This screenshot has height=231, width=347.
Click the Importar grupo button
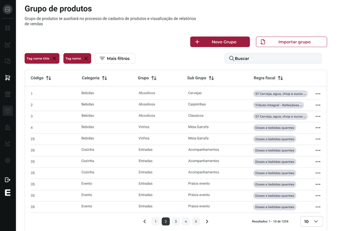tap(291, 42)
